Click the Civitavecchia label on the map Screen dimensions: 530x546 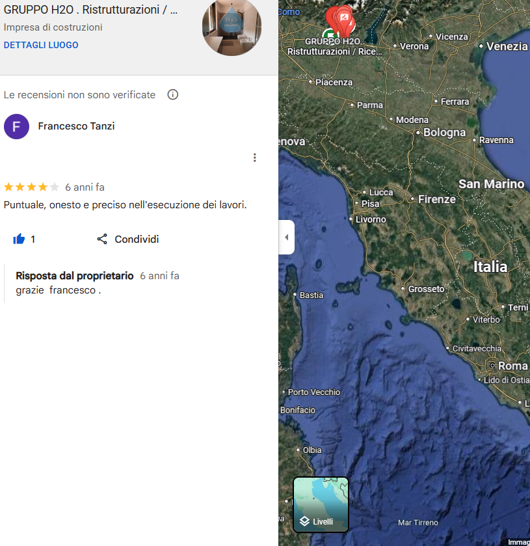(x=477, y=349)
